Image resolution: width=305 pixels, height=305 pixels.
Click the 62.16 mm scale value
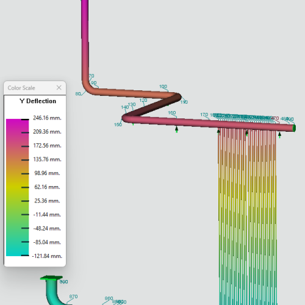coord(47,187)
